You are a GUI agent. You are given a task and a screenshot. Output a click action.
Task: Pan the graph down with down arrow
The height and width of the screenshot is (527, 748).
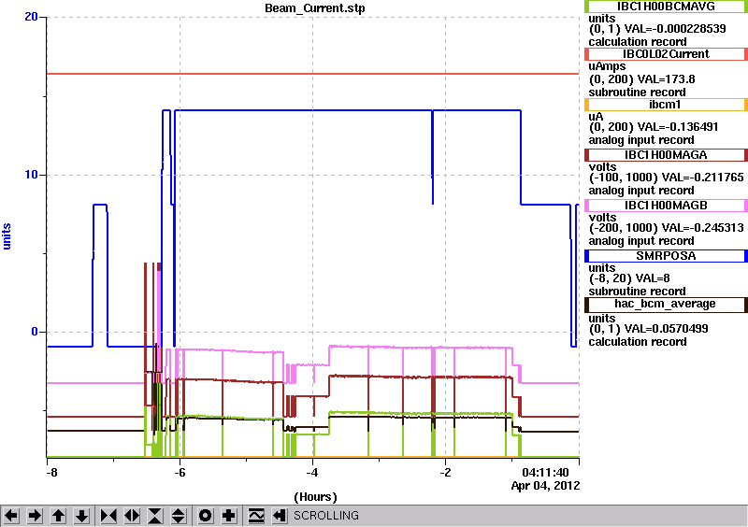coord(81,516)
